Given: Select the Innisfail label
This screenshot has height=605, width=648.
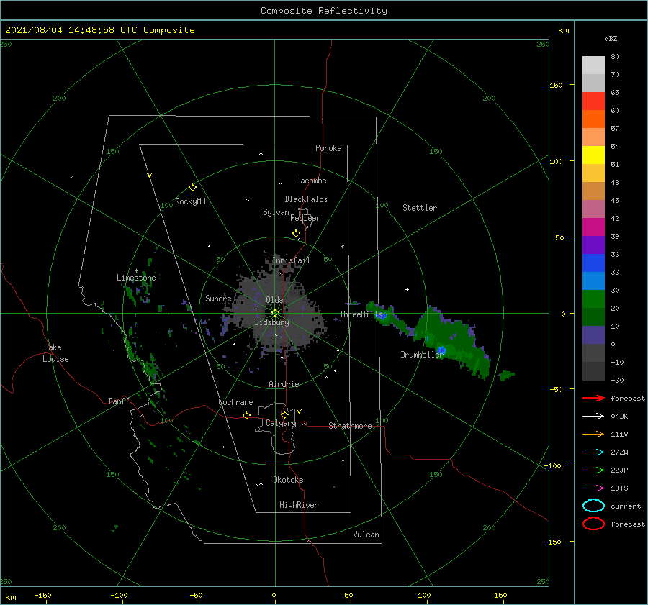Looking at the screenshot, I should pyautogui.click(x=291, y=260).
